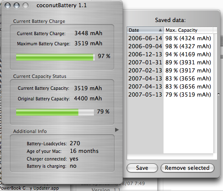
Task: Sort by the Max. Capacity column header
Action: 188,30
